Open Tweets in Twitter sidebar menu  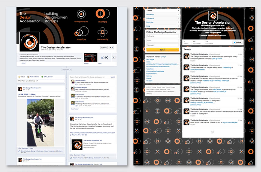(x=162, y=11)
